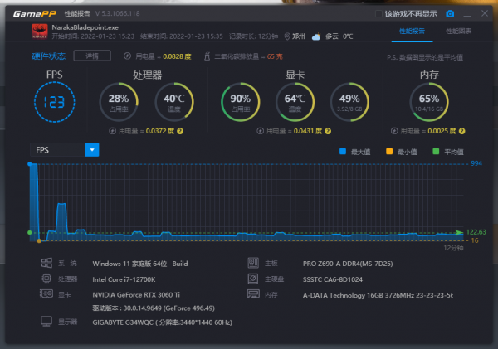Click the 65 克 emission value

tap(275, 56)
